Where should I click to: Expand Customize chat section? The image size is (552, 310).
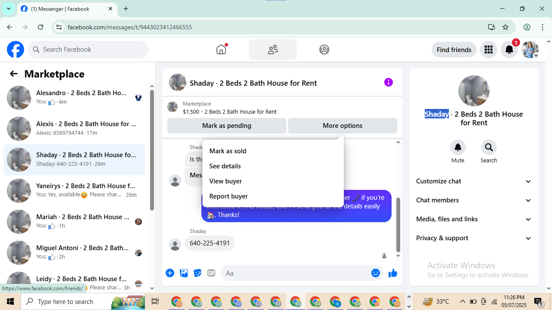click(x=474, y=181)
